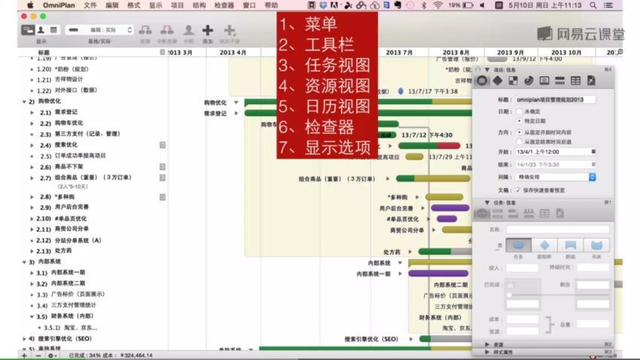
Task: Click the pink disconnect-tasks toolbar icon
Action: (166, 30)
